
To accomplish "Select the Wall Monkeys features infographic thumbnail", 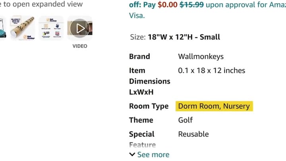I will 51,28.
